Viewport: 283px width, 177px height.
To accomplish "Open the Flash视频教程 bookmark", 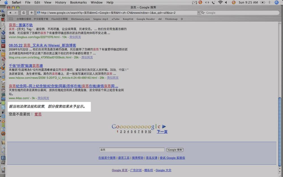I will point(59,19).
